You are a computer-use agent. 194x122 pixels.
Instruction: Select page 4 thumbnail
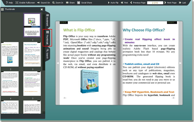[10, 83]
